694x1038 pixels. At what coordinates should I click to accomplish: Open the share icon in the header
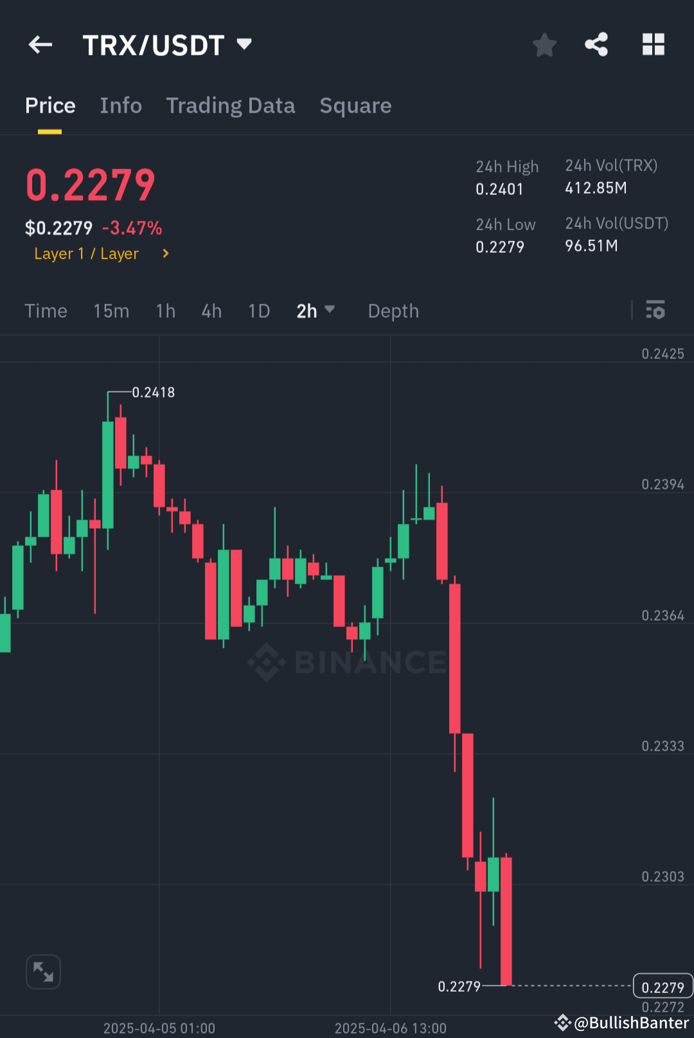[x=596, y=44]
